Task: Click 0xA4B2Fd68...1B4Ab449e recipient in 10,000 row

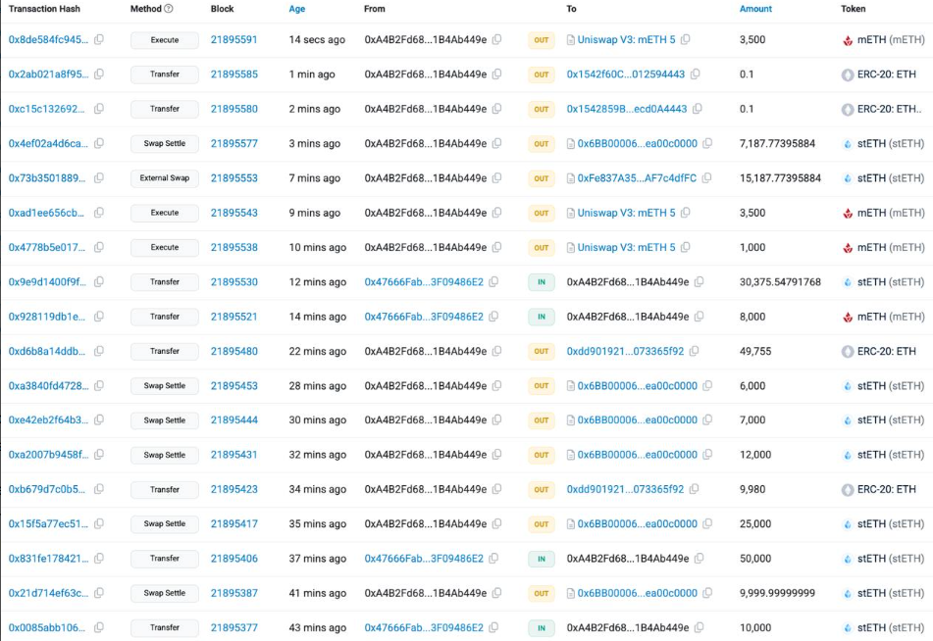Action: coord(628,626)
